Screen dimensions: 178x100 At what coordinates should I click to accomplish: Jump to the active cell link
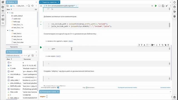(165, 87)
